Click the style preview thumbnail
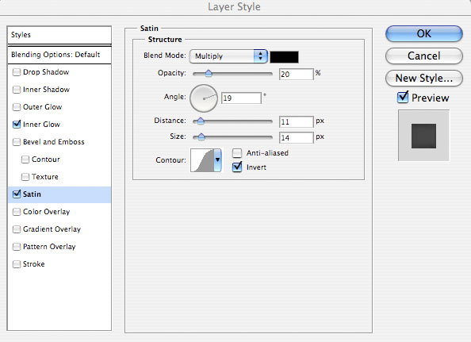Viewport: 471px width, 342px height. tap(423, 136)
